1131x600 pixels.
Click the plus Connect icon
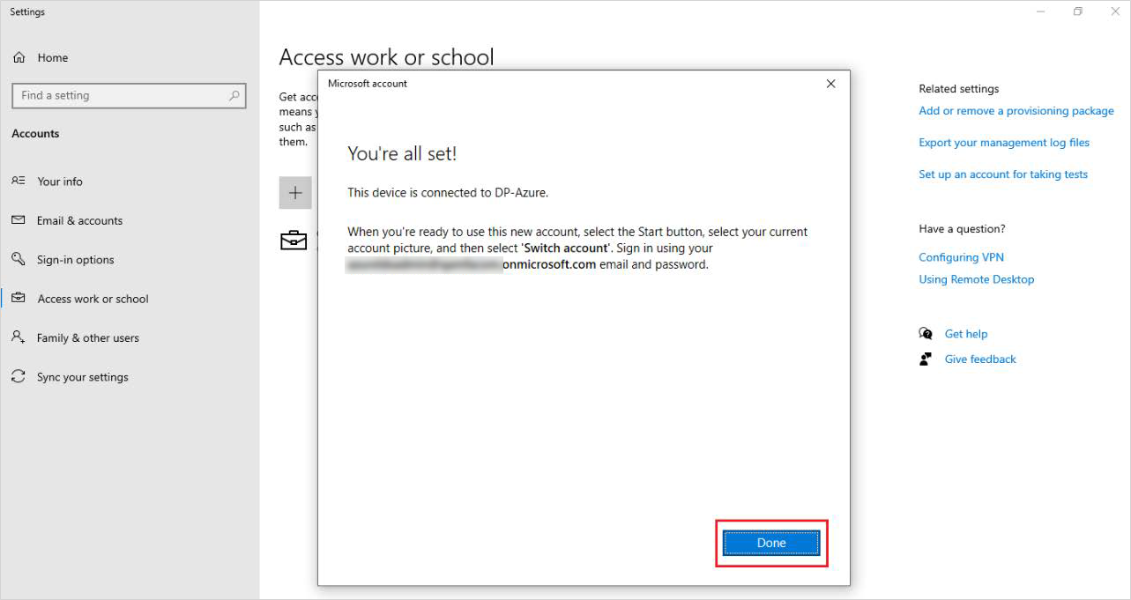click(x=295, y=193)
